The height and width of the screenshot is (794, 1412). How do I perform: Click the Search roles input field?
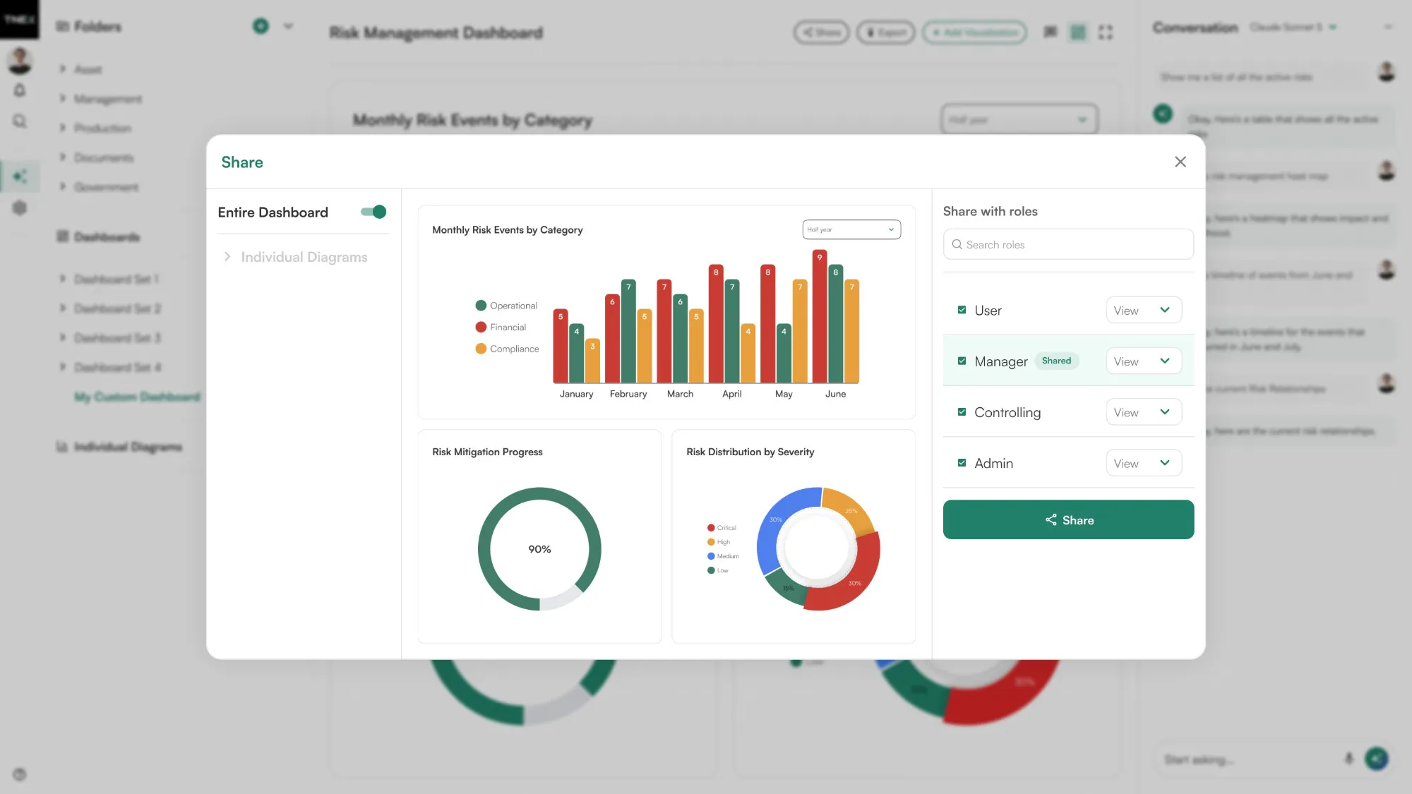pos(1068,244)
